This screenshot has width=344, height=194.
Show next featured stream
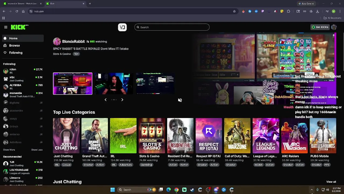122,100
